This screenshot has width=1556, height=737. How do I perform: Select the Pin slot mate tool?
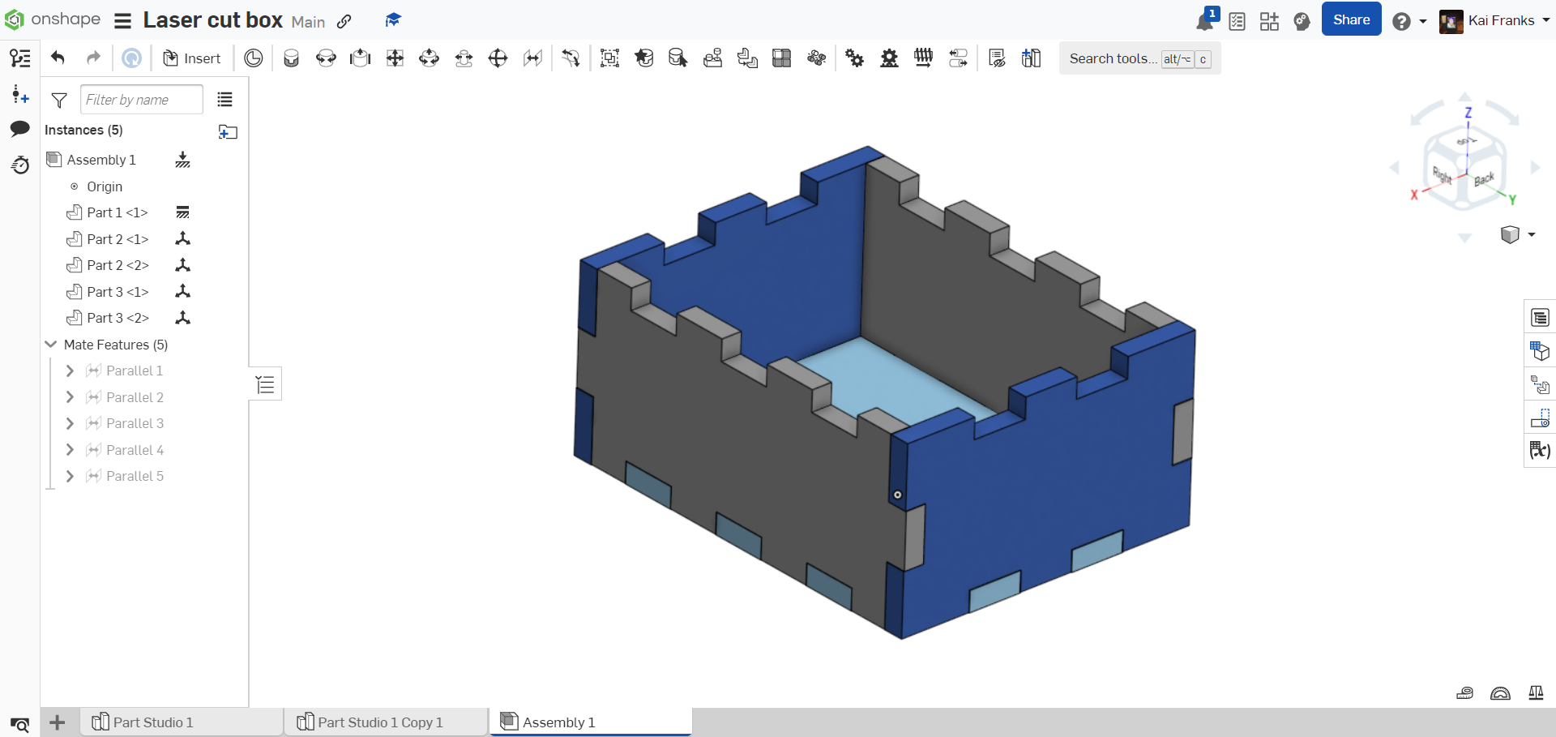click(x=464, y=58)
